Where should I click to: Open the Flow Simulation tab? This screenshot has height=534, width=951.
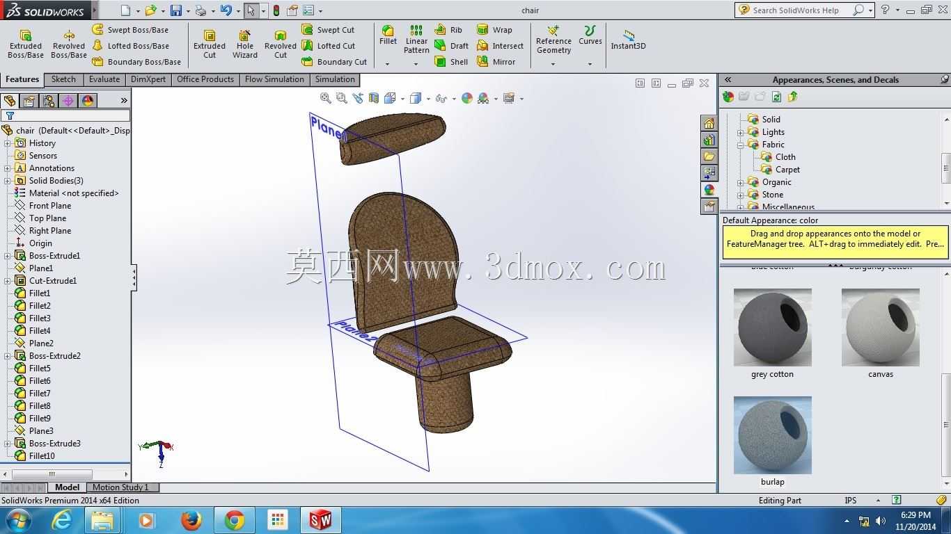(x=274, y=79)
